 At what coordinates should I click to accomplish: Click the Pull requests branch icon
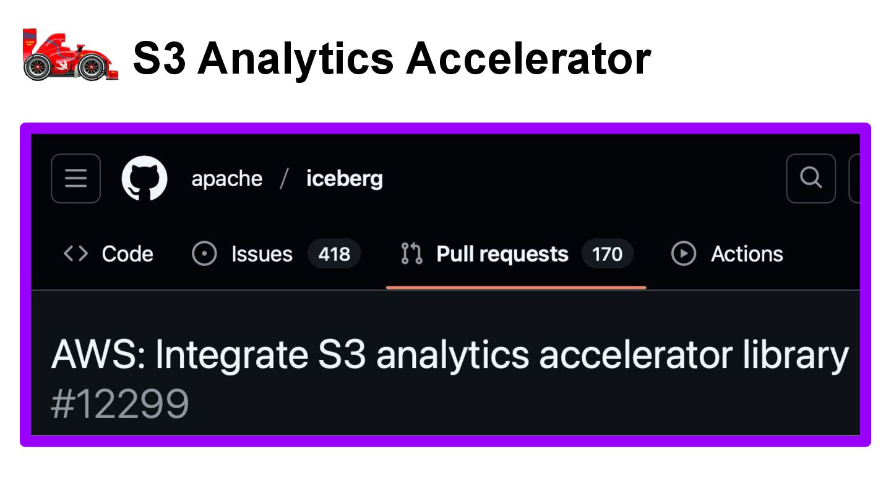[411, 254]
